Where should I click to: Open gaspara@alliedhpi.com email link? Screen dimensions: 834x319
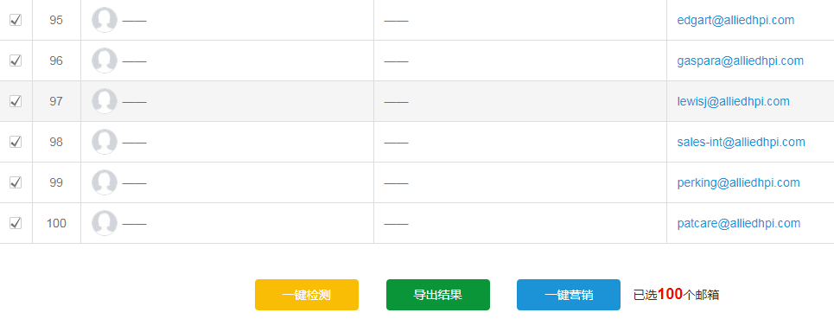(x=741, y=61)
